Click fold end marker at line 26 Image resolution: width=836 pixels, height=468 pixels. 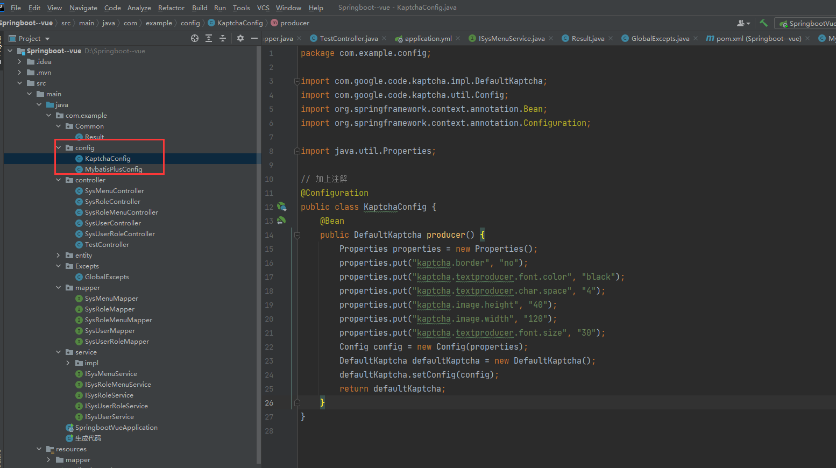coord(296,402)
